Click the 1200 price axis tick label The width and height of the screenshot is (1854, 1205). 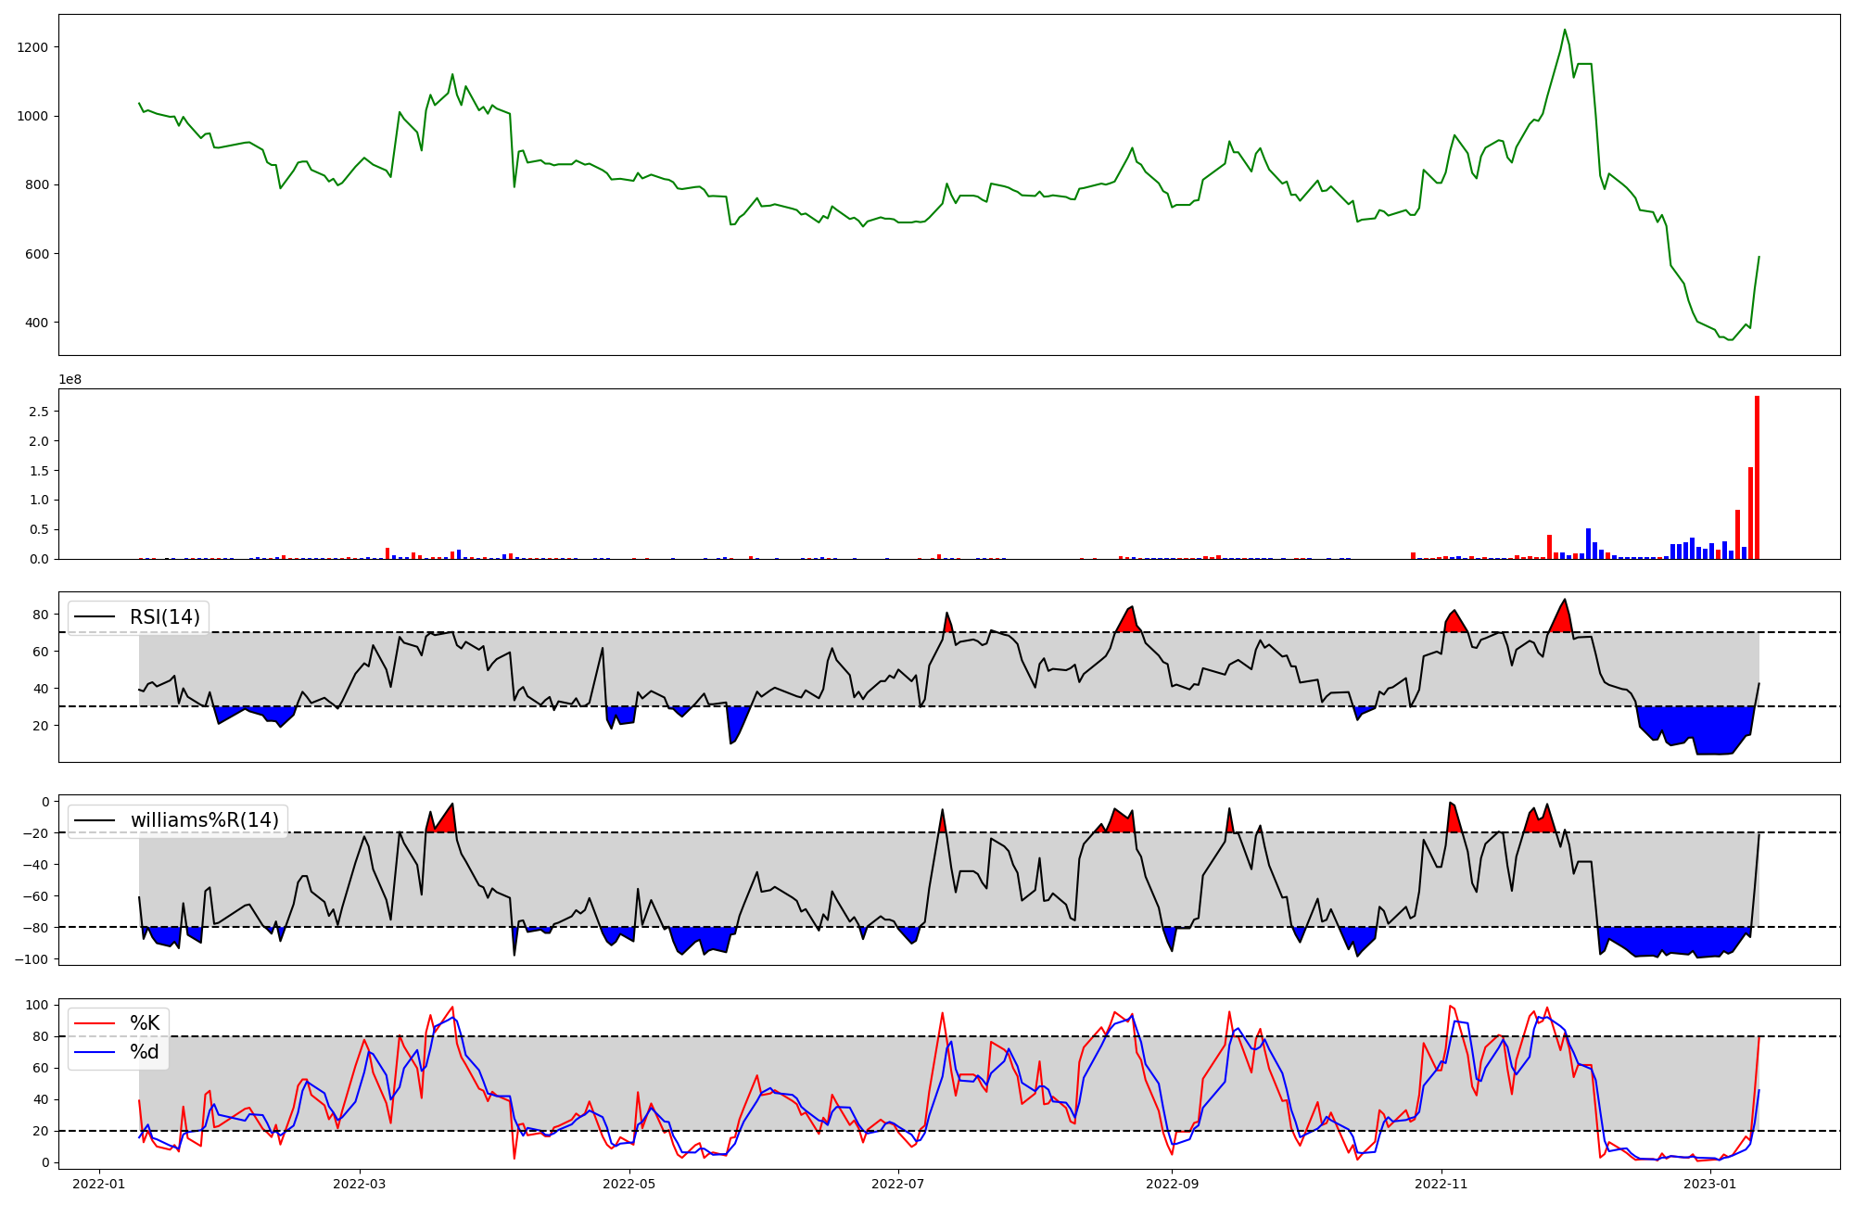click(33, 47)
